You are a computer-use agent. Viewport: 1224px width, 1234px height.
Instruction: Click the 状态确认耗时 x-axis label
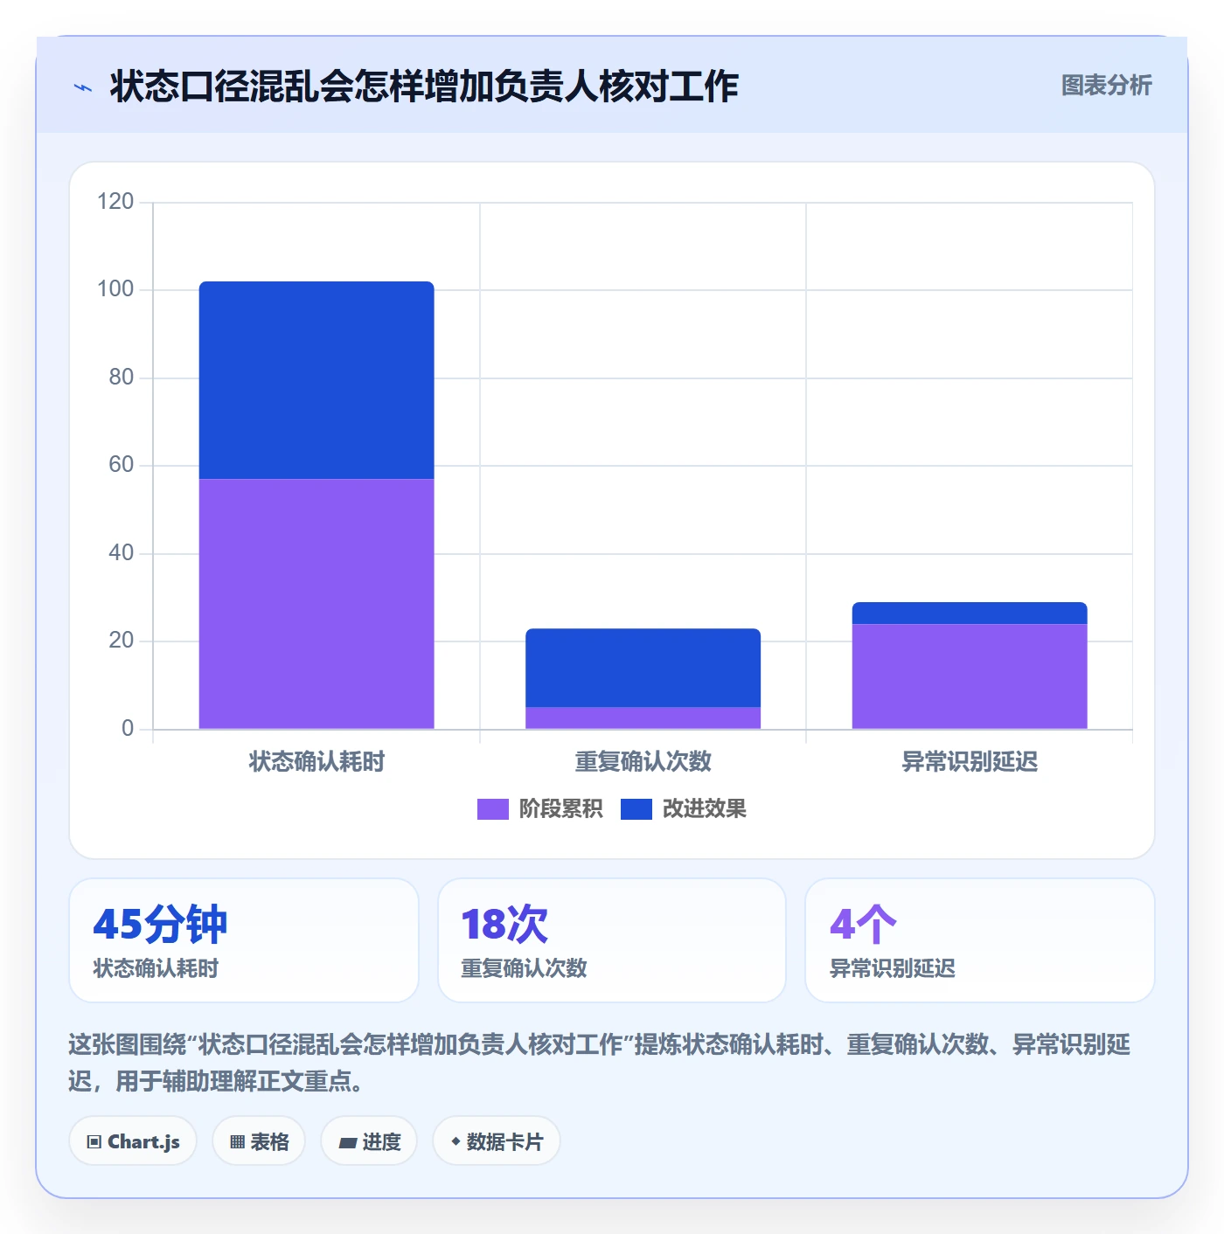tap(316, 762)
